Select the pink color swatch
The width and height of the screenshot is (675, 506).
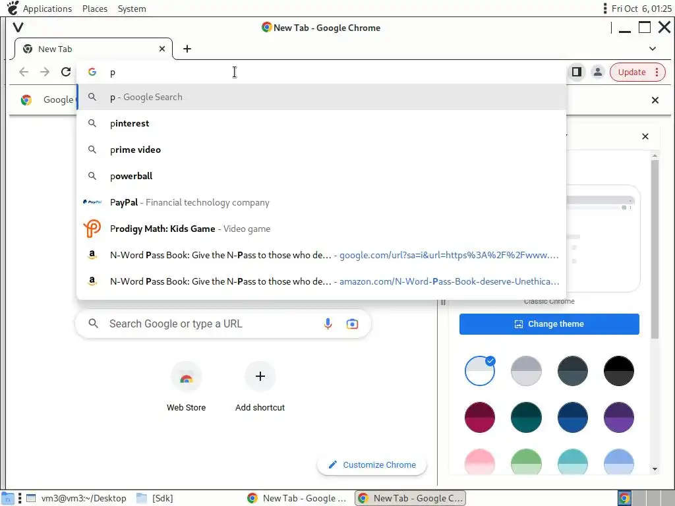tap(480, 462)
